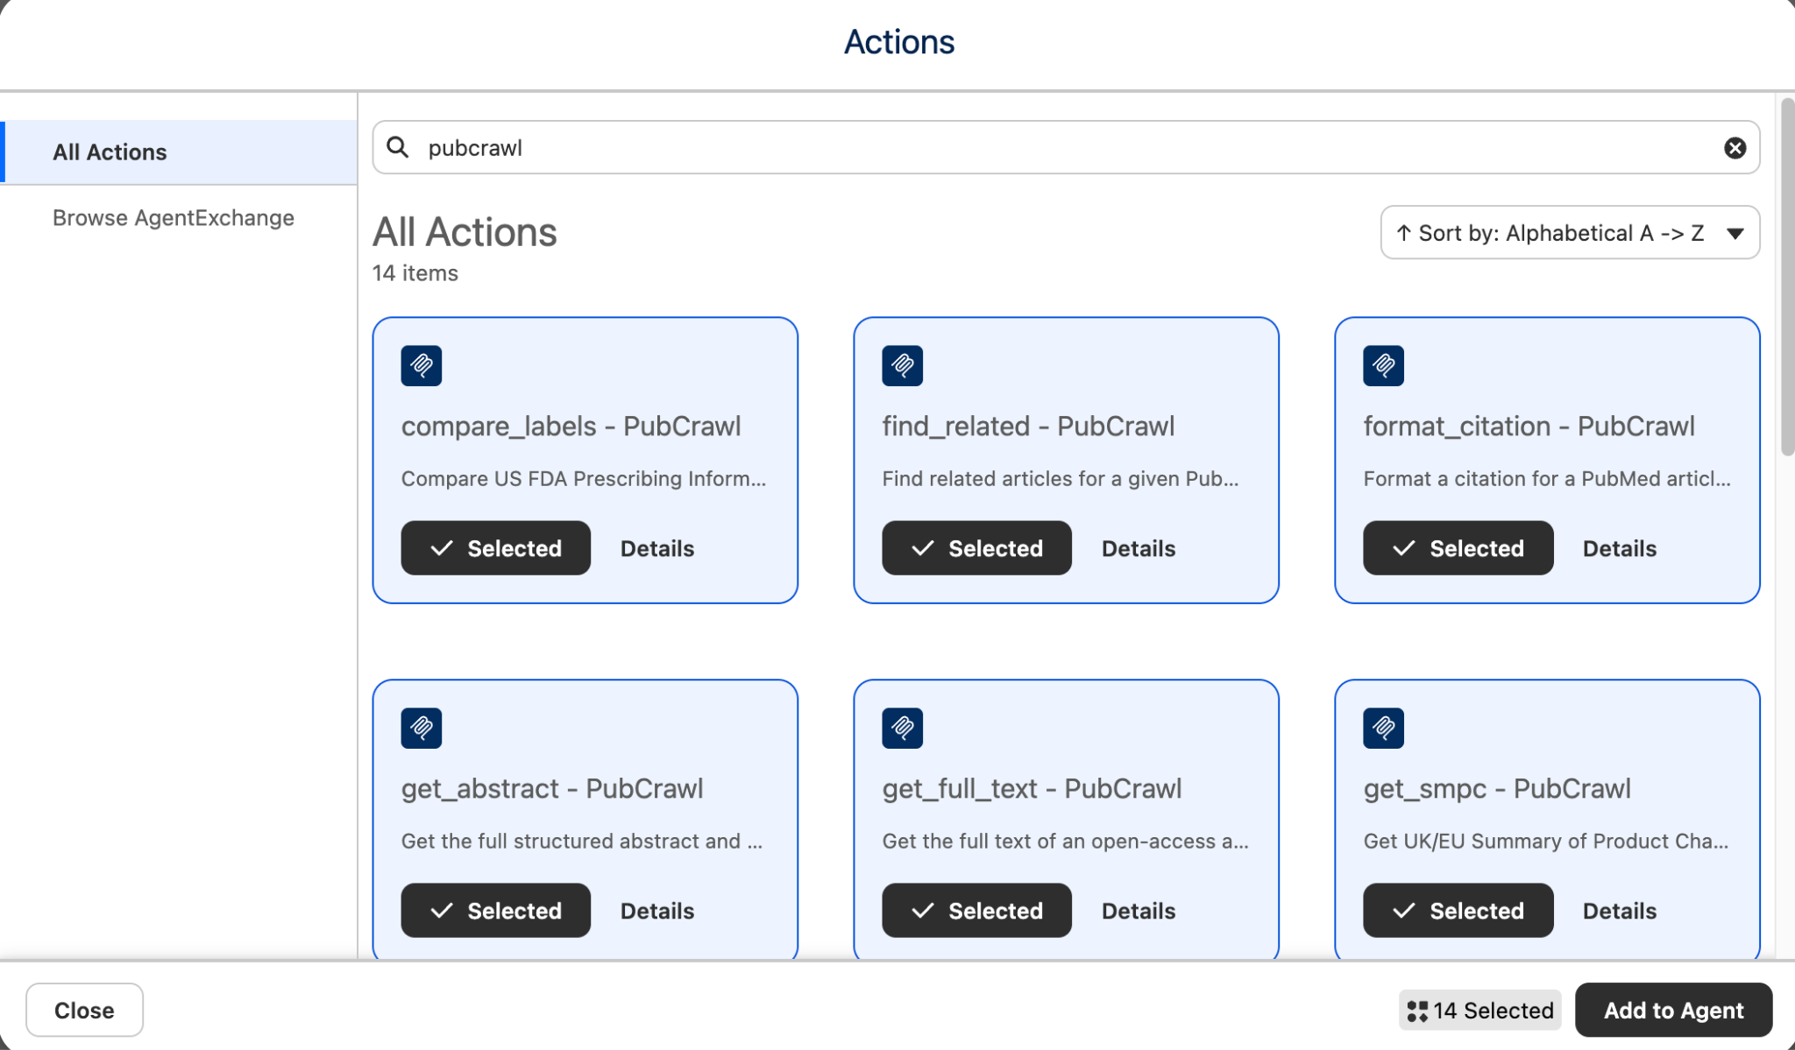Screen dimensions: 1795x1050
Task: Click 'Get UK/EU Summary of Product Cha...' description
Action: point(1546,842)
